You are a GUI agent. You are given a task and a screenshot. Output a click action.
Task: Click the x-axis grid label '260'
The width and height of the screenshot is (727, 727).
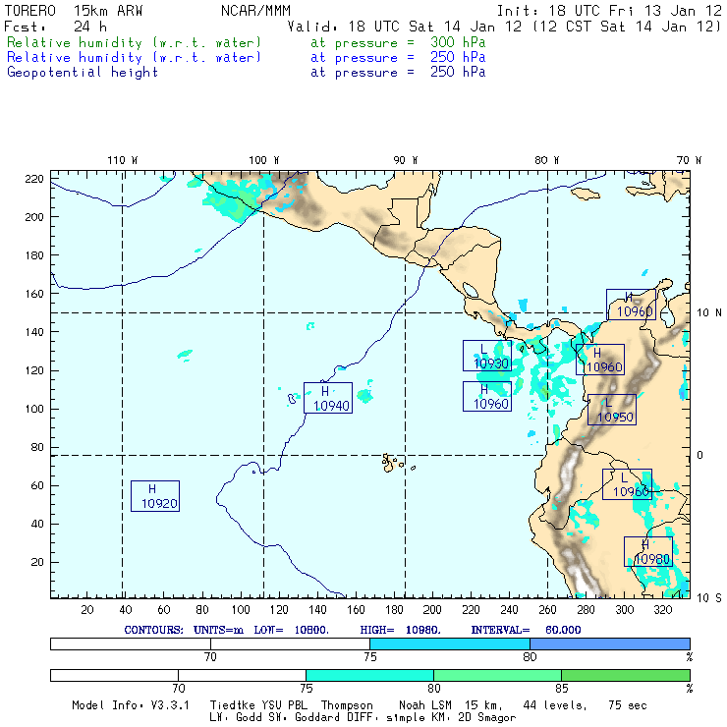(547, 609)
